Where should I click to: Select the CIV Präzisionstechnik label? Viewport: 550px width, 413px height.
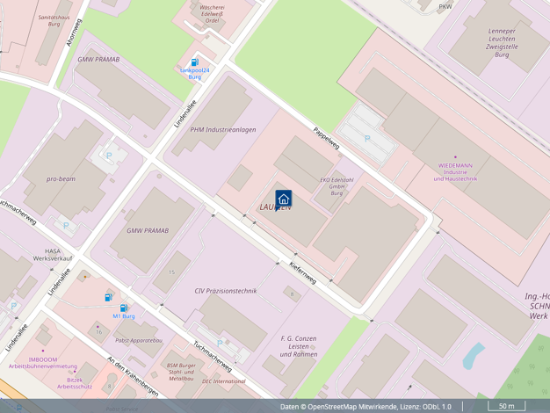click(226, 290)
